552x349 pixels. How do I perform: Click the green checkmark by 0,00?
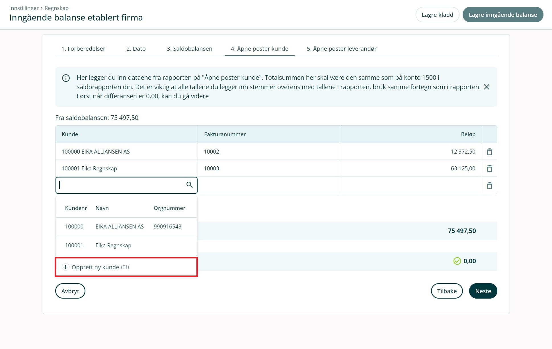(x=457, y=261)
